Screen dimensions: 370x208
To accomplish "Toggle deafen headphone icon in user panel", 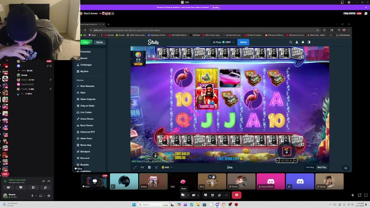I will click(x=40, y=196).
